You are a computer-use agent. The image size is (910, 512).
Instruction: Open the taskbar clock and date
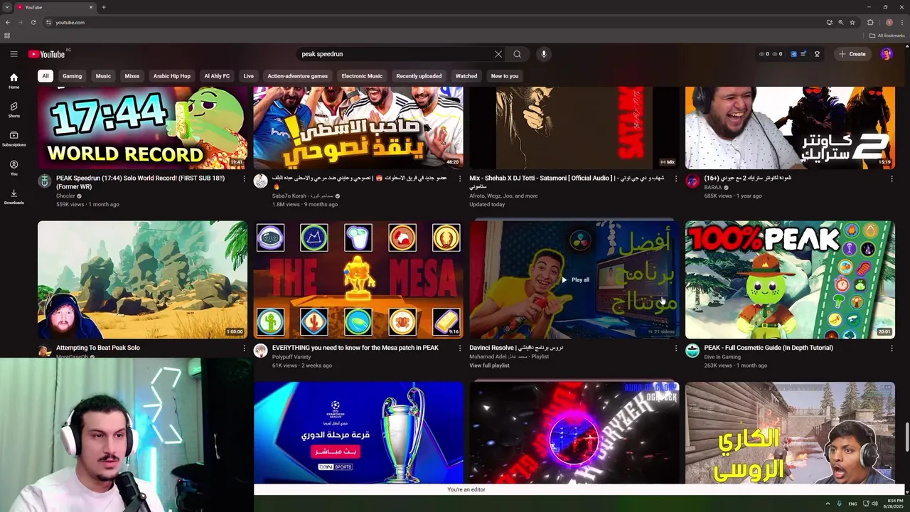(x=894, y=503)
